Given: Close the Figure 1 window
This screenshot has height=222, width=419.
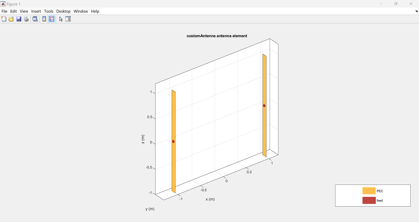Looking at the screenshot, I should pos(411,4).
